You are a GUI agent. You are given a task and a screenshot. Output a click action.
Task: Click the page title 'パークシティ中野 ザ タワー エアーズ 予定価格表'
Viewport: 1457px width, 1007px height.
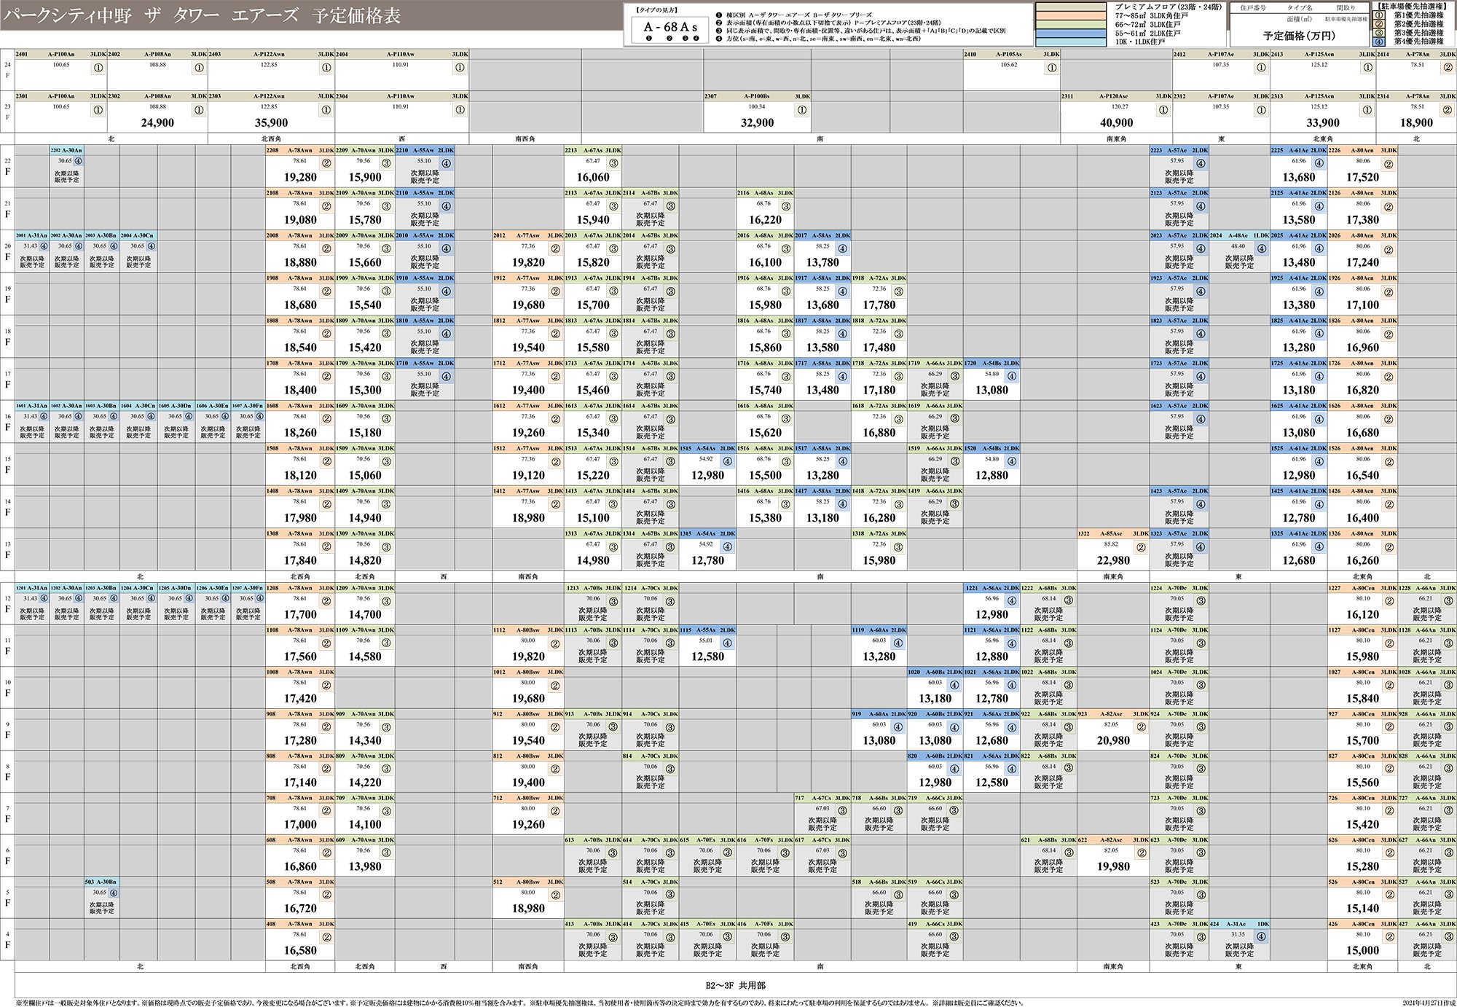(203, 15)
